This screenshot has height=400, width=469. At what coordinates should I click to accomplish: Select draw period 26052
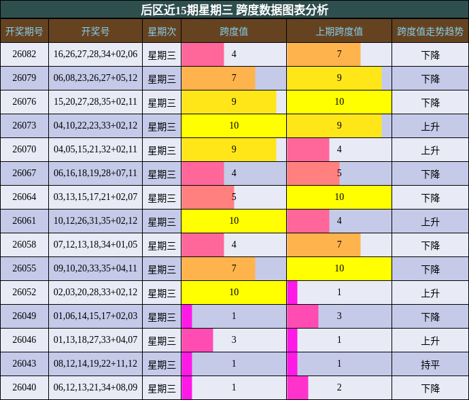pos(24,293)
